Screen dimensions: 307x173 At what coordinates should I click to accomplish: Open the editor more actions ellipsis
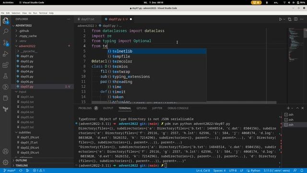[x=302, y=19]
